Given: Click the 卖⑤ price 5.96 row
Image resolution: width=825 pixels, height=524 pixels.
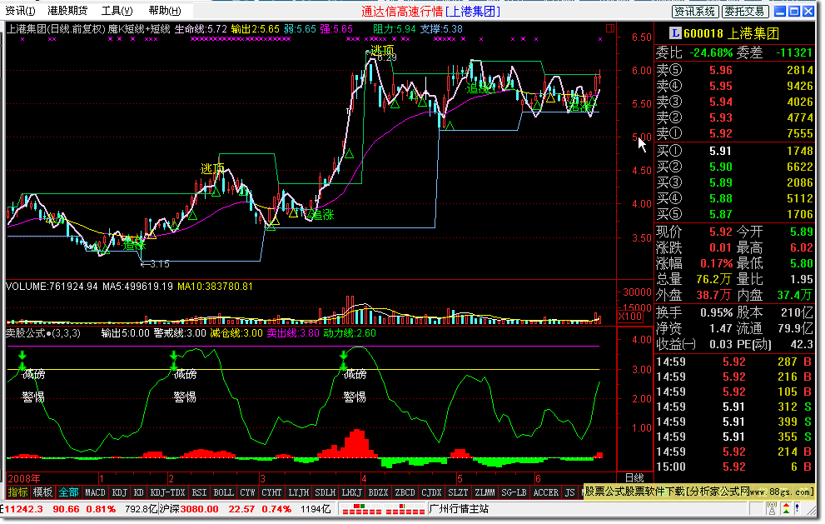Looking at the screenshot, I should 734,70.
